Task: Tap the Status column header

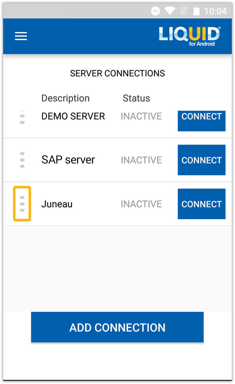Action: [x=136, y=98]
